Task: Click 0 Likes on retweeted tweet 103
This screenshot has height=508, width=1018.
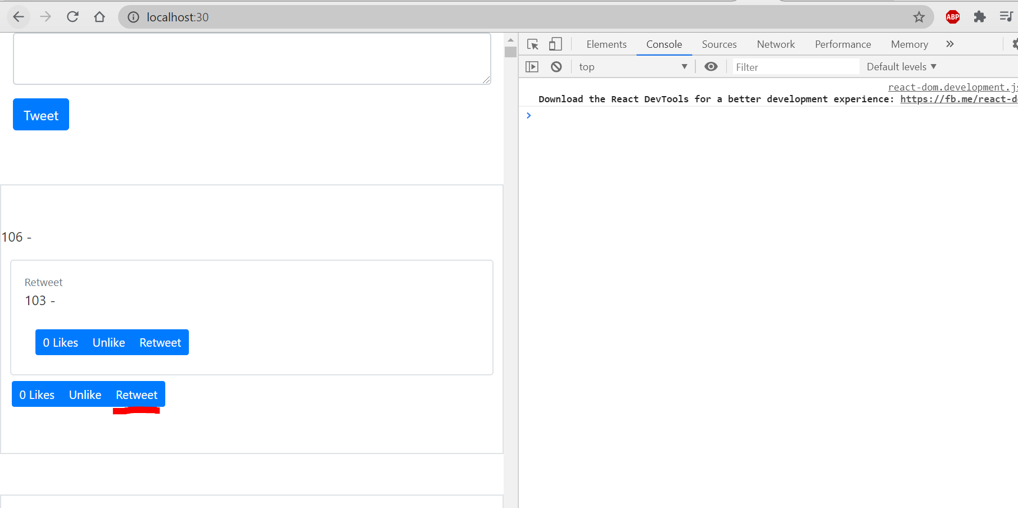Action: (60, 342)
